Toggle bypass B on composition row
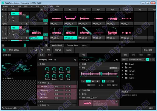 [6, 10]
